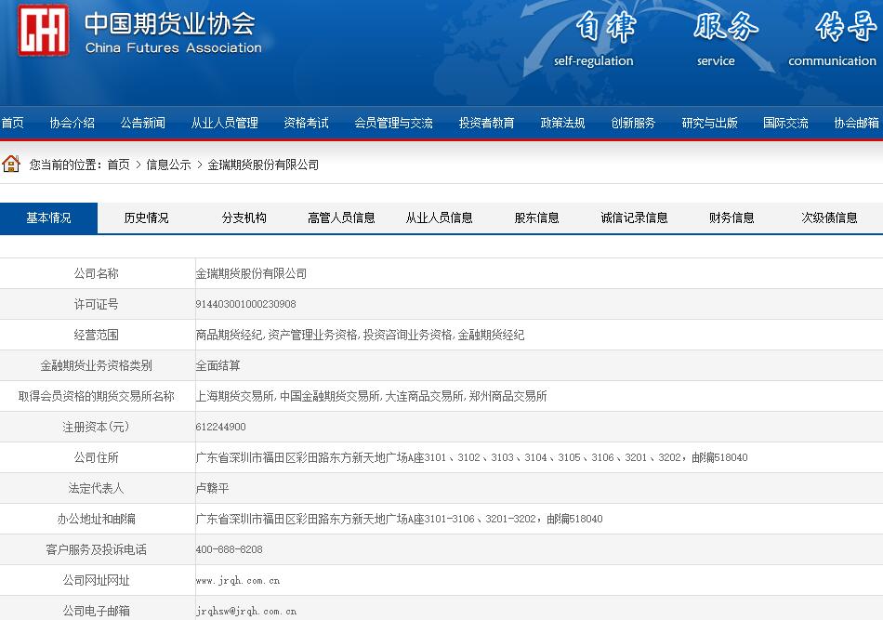Navigate to 投资者教育 section
Image resolution: width=883 pixels, height=620 pixels.
[486, 123]
